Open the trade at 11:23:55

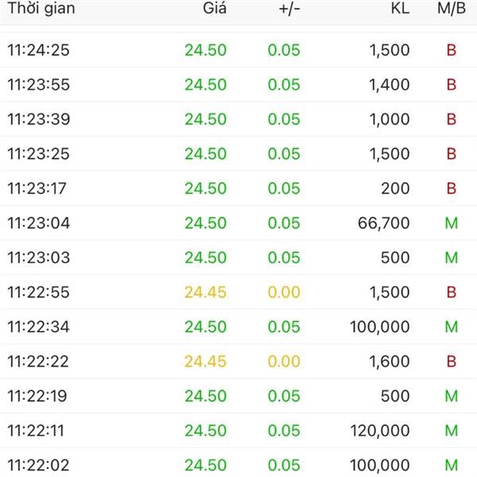tap(238, 84)
